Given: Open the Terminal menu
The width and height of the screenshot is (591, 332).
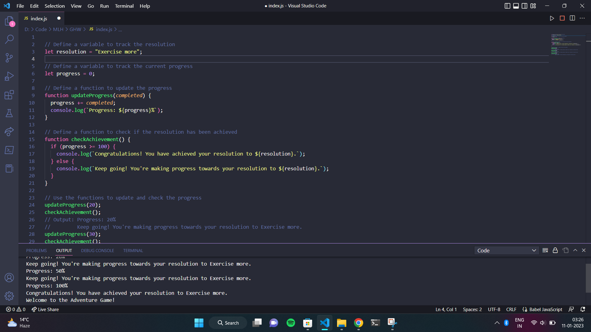Looking at the screenshot, I should pyautogui.click(x=124, y=6).
